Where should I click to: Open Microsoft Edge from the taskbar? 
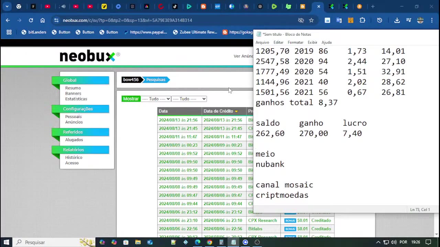point(197,242)
